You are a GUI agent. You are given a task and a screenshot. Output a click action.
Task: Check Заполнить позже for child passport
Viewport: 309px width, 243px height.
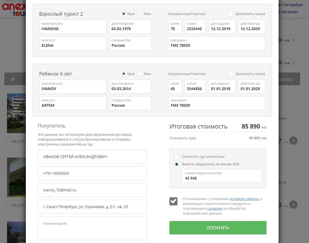(231, 74)
